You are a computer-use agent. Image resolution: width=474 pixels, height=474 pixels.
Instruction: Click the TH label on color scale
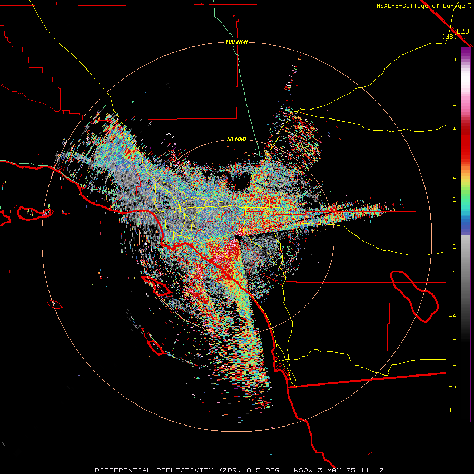point(452,410)
